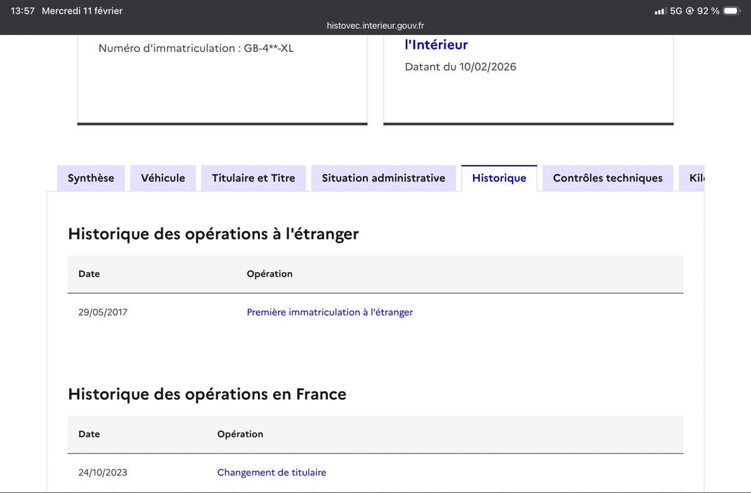The width and height of the screenshot is (751, 493).
Task: Tap the 92 % battery percentage text
Action: (708, 11)
